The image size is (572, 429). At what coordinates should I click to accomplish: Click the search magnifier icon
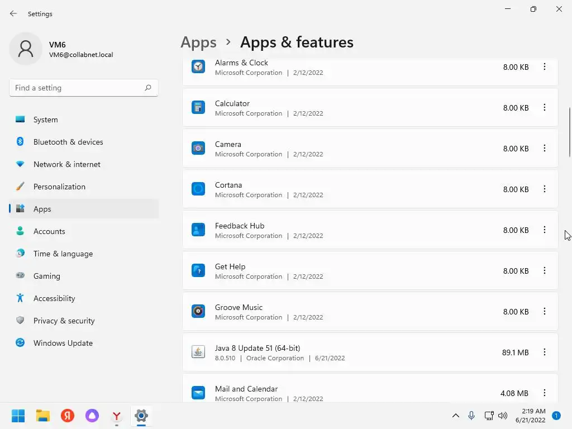148,88
